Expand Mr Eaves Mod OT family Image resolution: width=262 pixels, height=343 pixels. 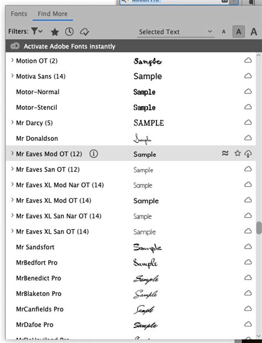pyautogui.click(x=12, y=154)
